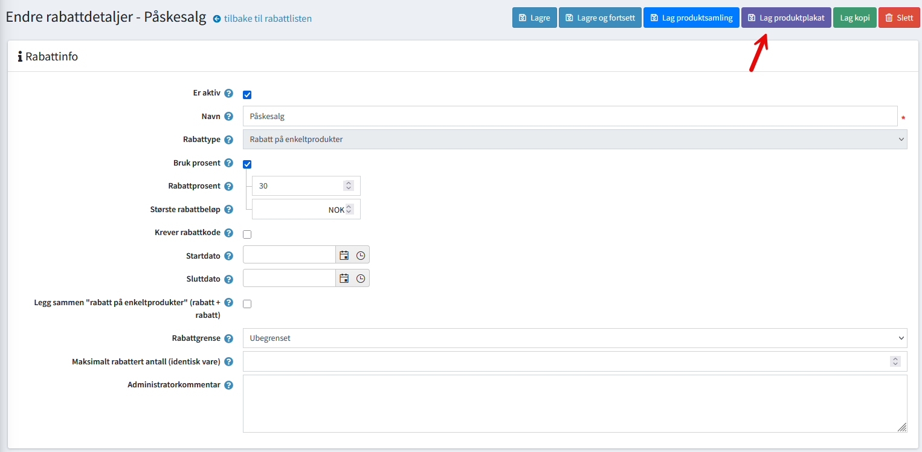Focus the Administratorkommentar text area
This screenshot has width=922, height=452.
click(x=574, y=404)
